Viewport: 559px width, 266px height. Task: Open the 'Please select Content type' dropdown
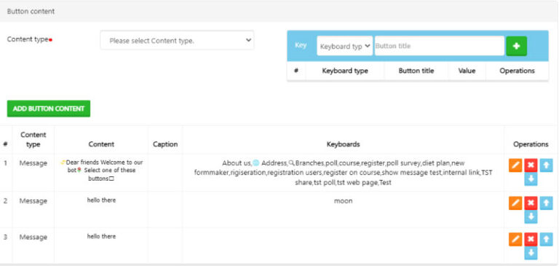(x=177, y=40)
